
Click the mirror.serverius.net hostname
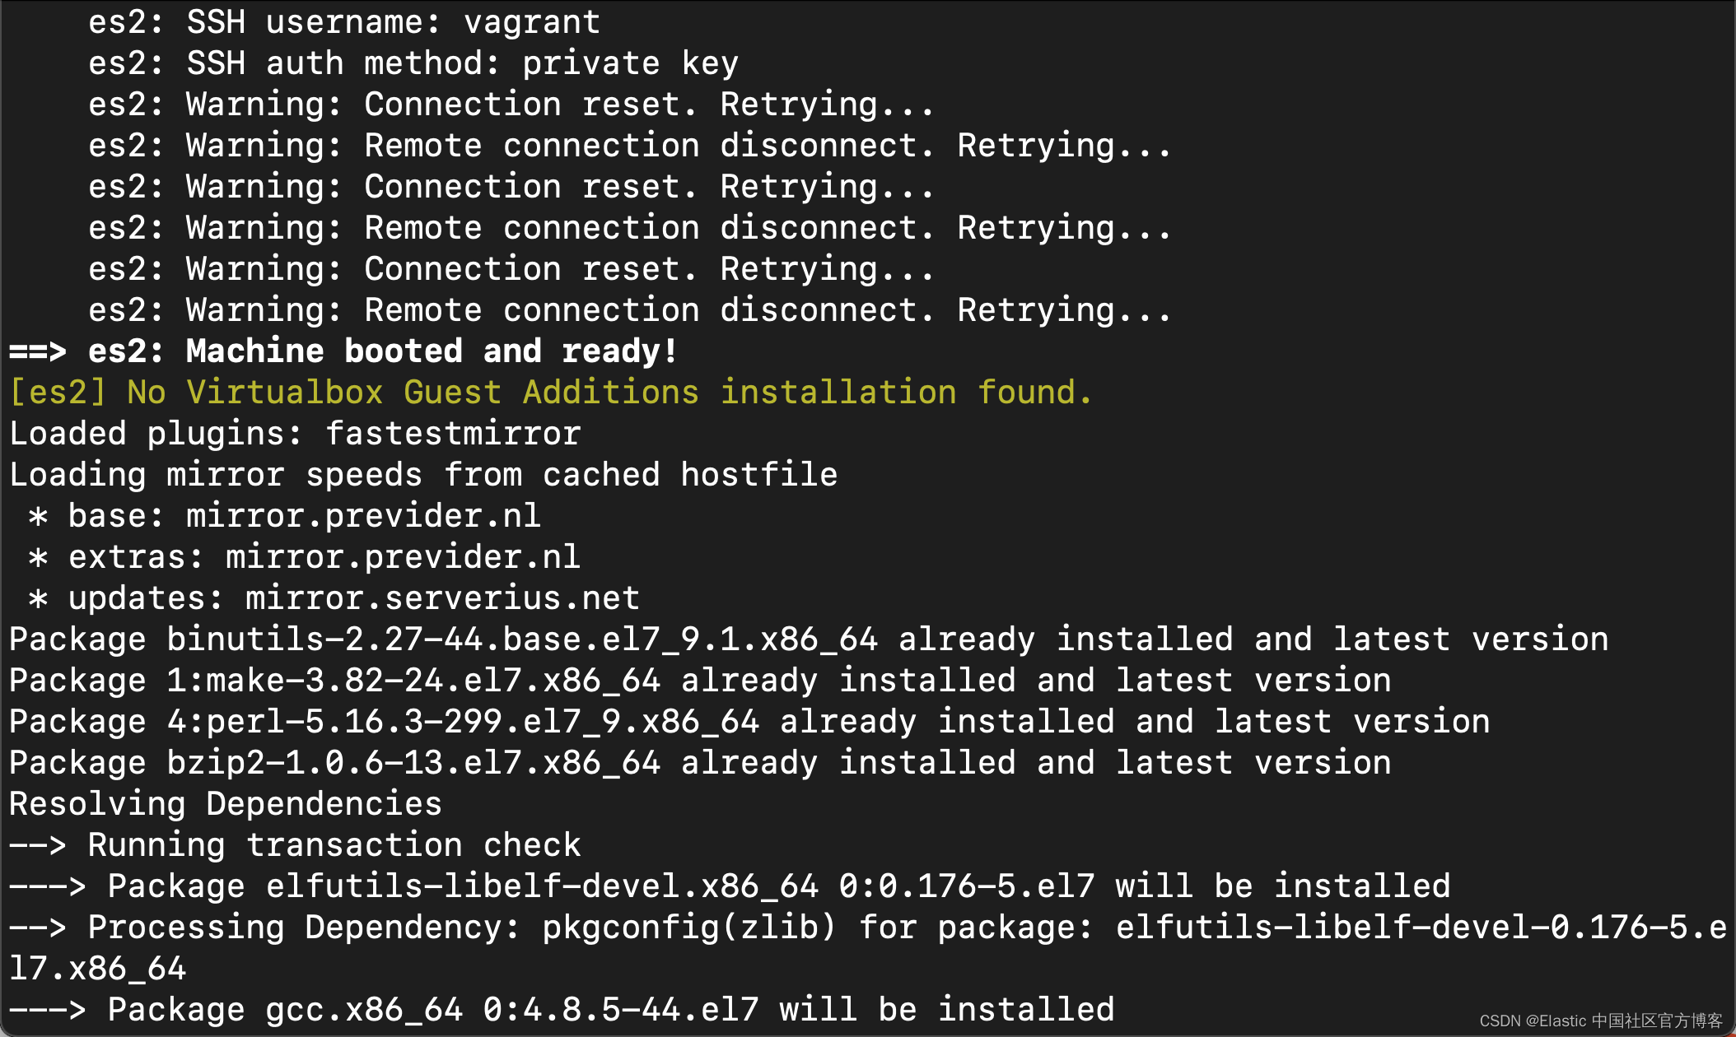(x=442, y=598)
